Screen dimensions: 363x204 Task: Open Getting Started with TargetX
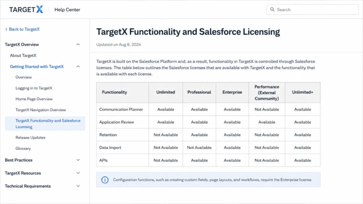tap(37, 67)
